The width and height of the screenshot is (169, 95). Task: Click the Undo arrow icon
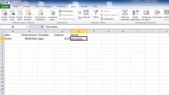tap(11, 2)
